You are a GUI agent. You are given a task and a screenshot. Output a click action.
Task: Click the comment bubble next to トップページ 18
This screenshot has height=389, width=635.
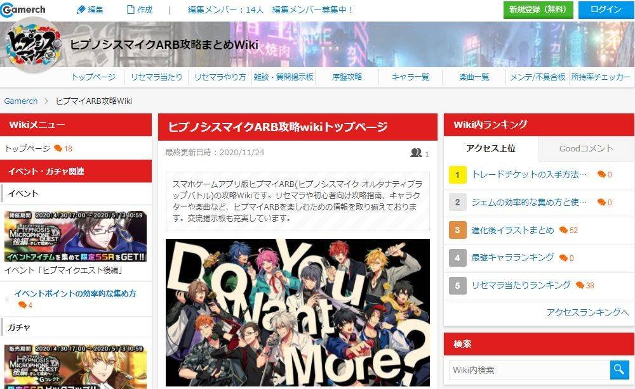pyautogui.click(x=58, y=148)
